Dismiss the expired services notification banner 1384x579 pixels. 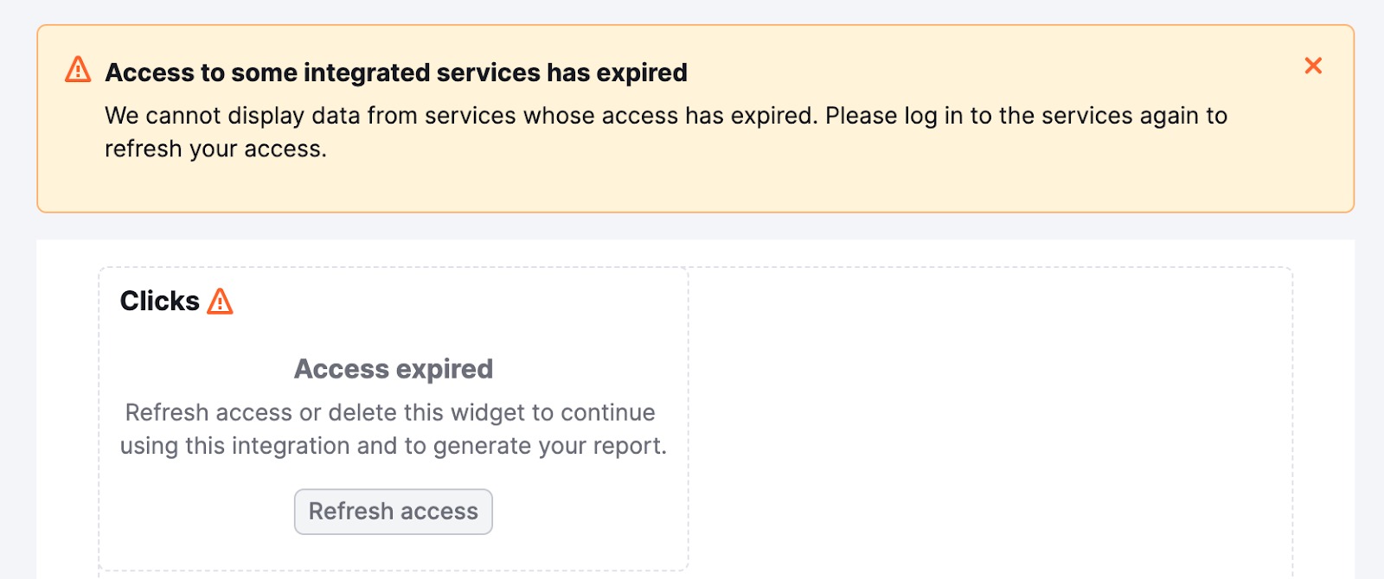pyautogui.click(x=1313, y=65)
